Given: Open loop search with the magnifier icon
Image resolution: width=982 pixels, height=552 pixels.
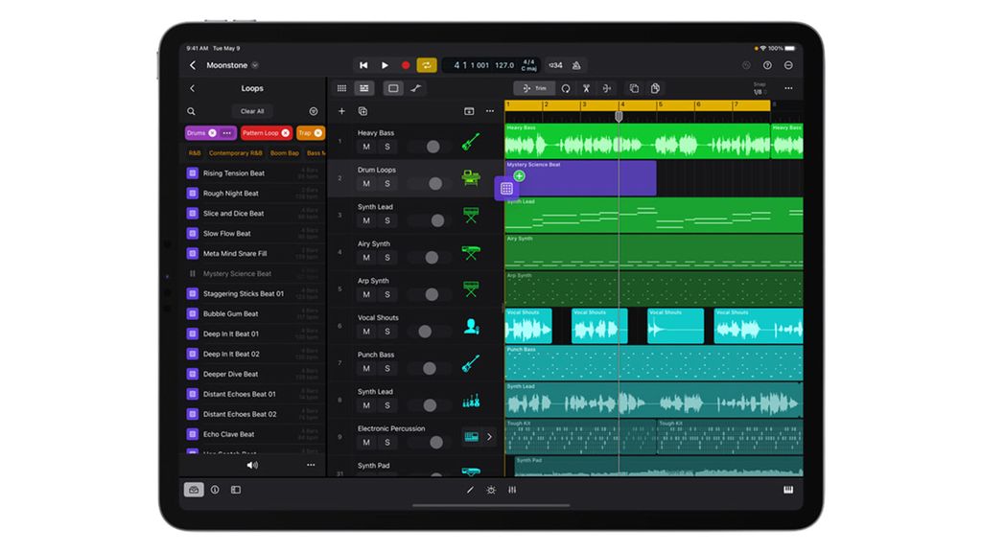Looking at the screenshot, I should pyautogui.click(x=192, y=111).
